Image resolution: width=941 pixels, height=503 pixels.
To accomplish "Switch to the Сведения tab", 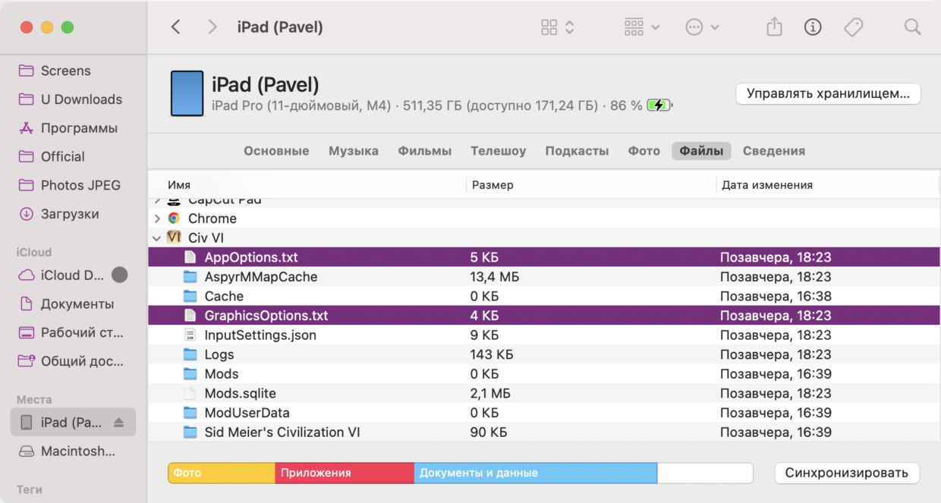I will pyautogui.click(x=773, y=151).
